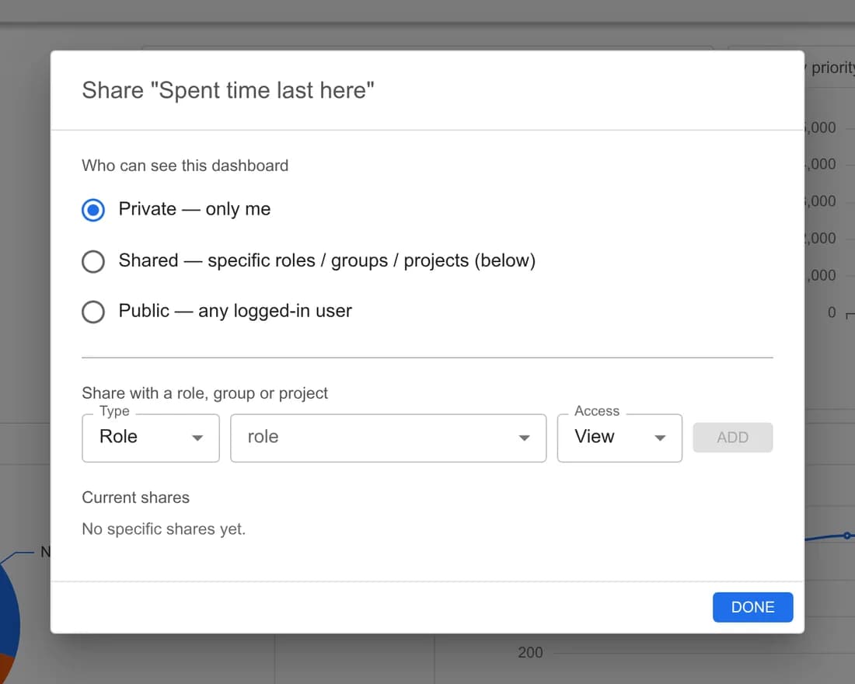Viewport: 855px width, 684px height.
Task: Click the dialog title Share "Spent time last here"
Action: click(228, 90)
